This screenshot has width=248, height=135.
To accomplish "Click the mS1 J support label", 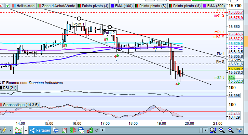I will [x=219, y=78].
